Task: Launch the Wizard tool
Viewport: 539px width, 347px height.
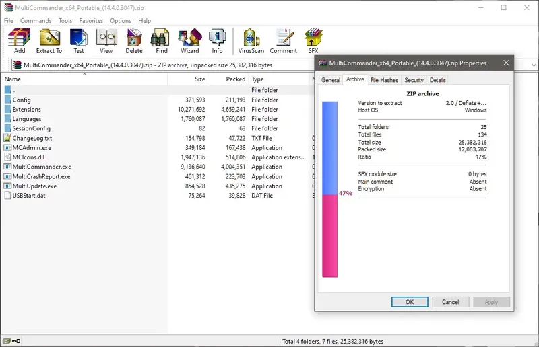Action: tap(190, 41)
